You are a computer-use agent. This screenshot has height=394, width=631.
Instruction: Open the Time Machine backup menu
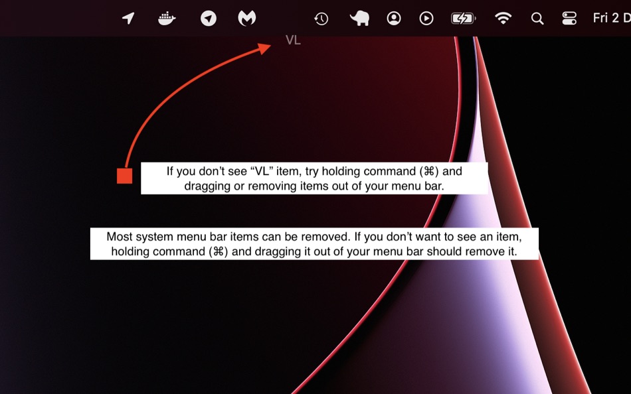[321, 18]
